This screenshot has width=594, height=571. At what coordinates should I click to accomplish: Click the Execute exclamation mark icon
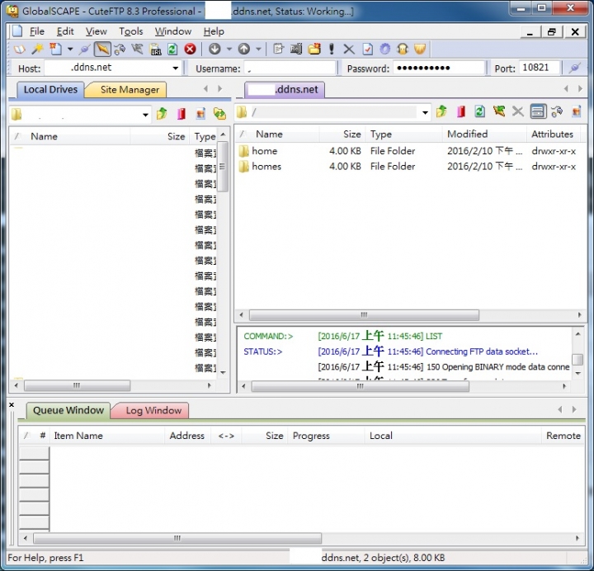click(332, 50)
